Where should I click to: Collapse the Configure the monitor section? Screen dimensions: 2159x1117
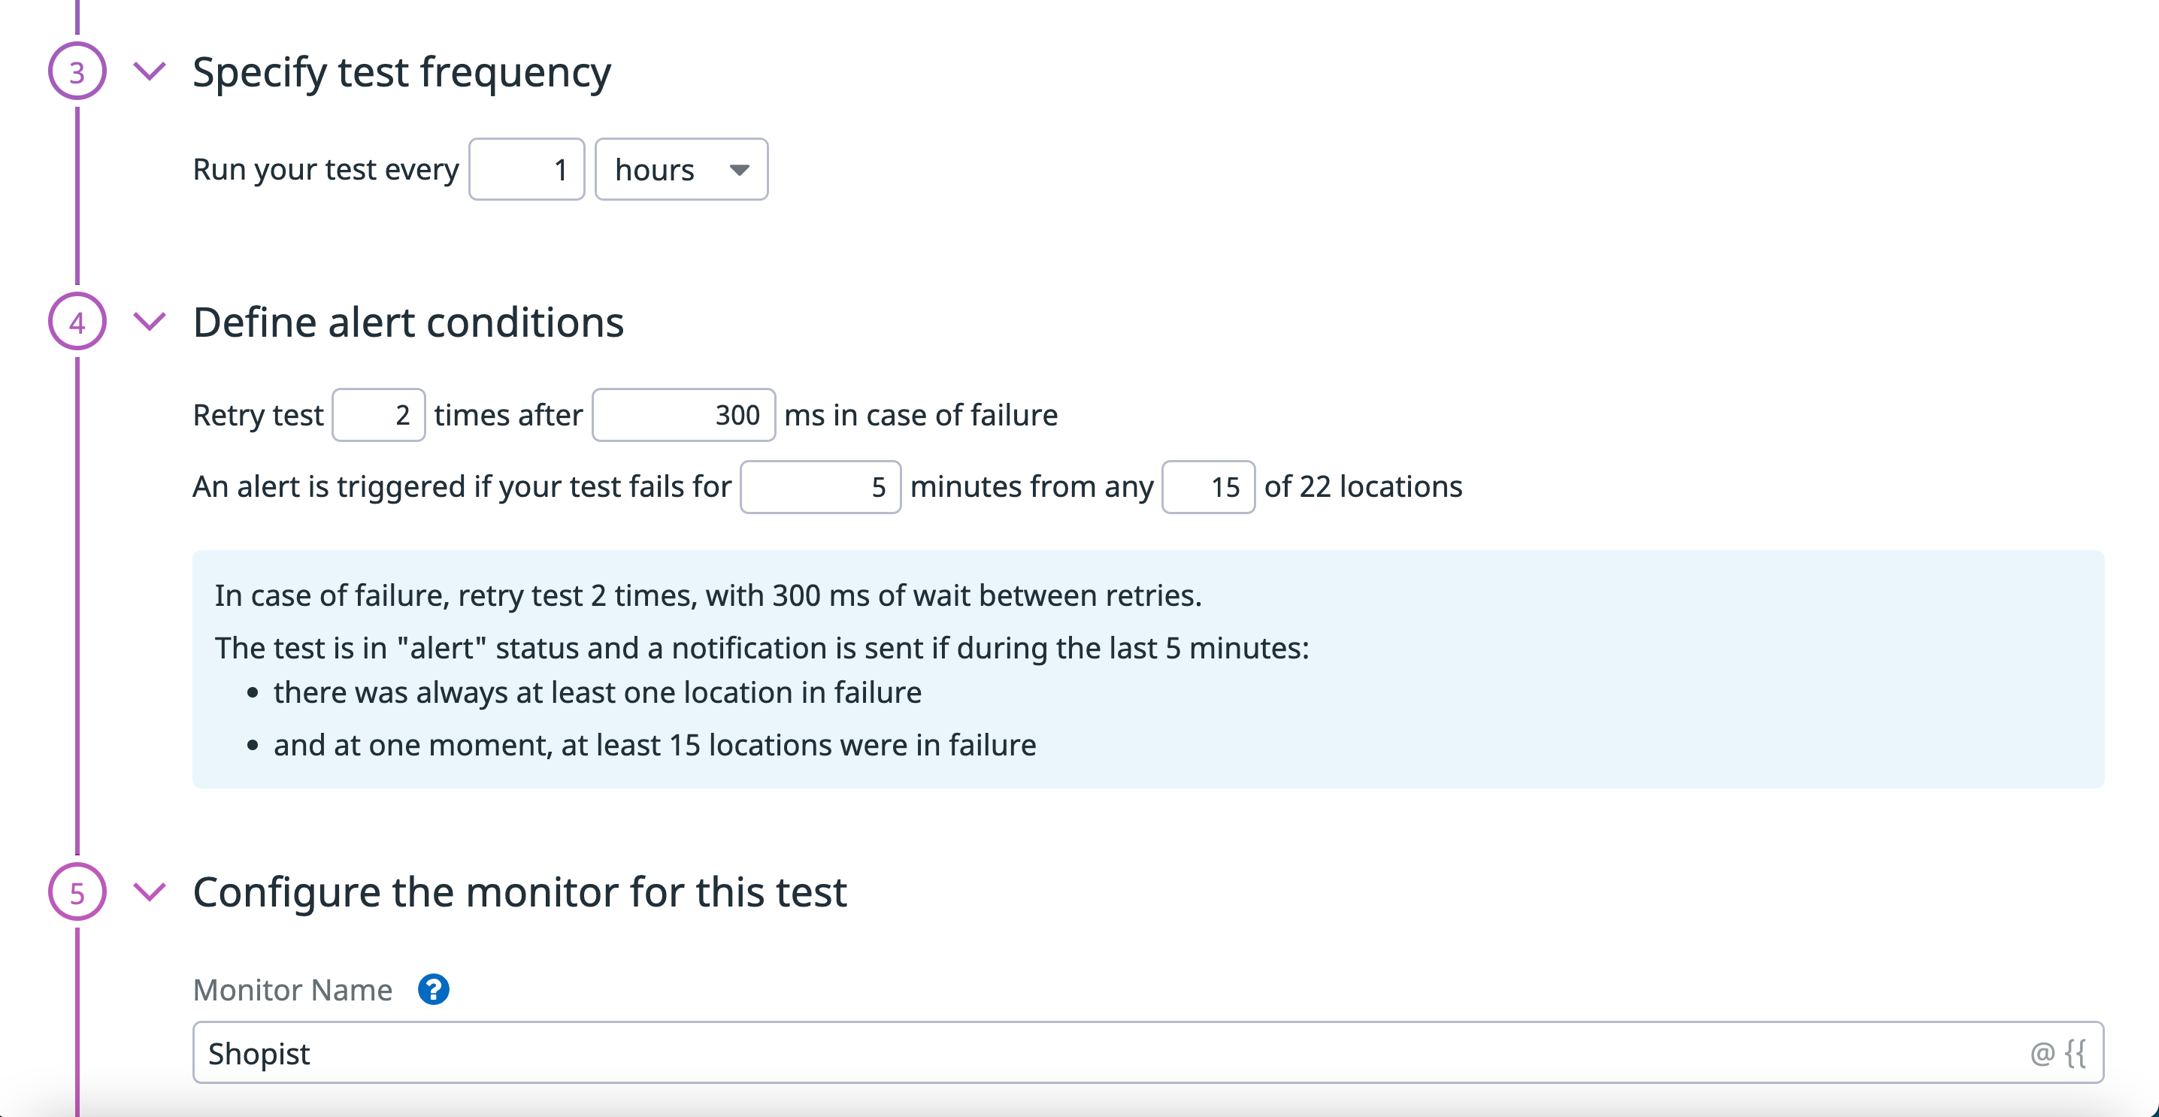[149, 892]
